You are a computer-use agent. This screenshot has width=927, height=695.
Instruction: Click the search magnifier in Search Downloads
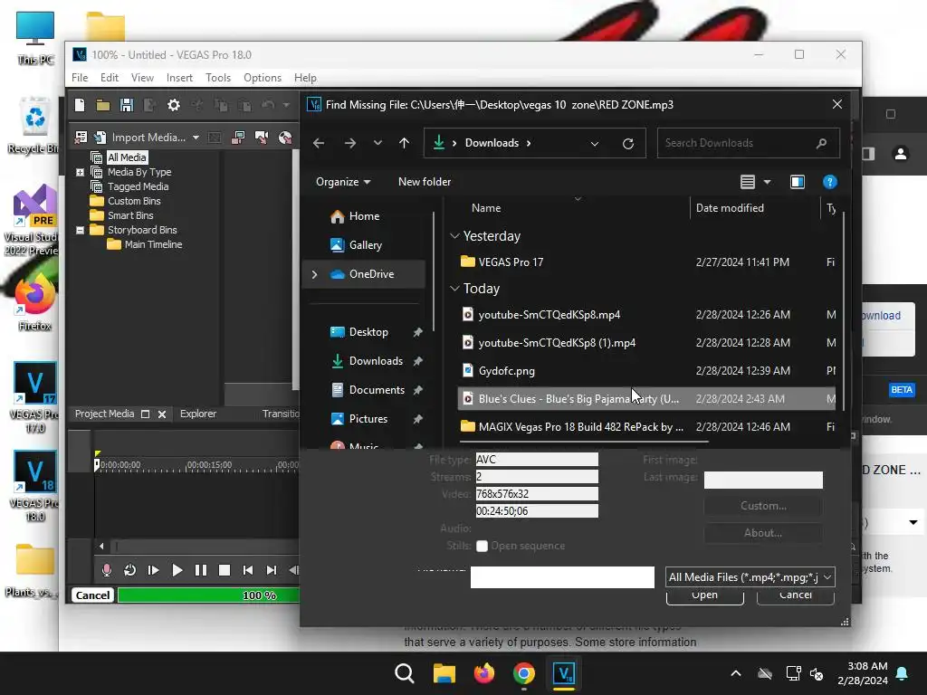click(x=821, y=143)
